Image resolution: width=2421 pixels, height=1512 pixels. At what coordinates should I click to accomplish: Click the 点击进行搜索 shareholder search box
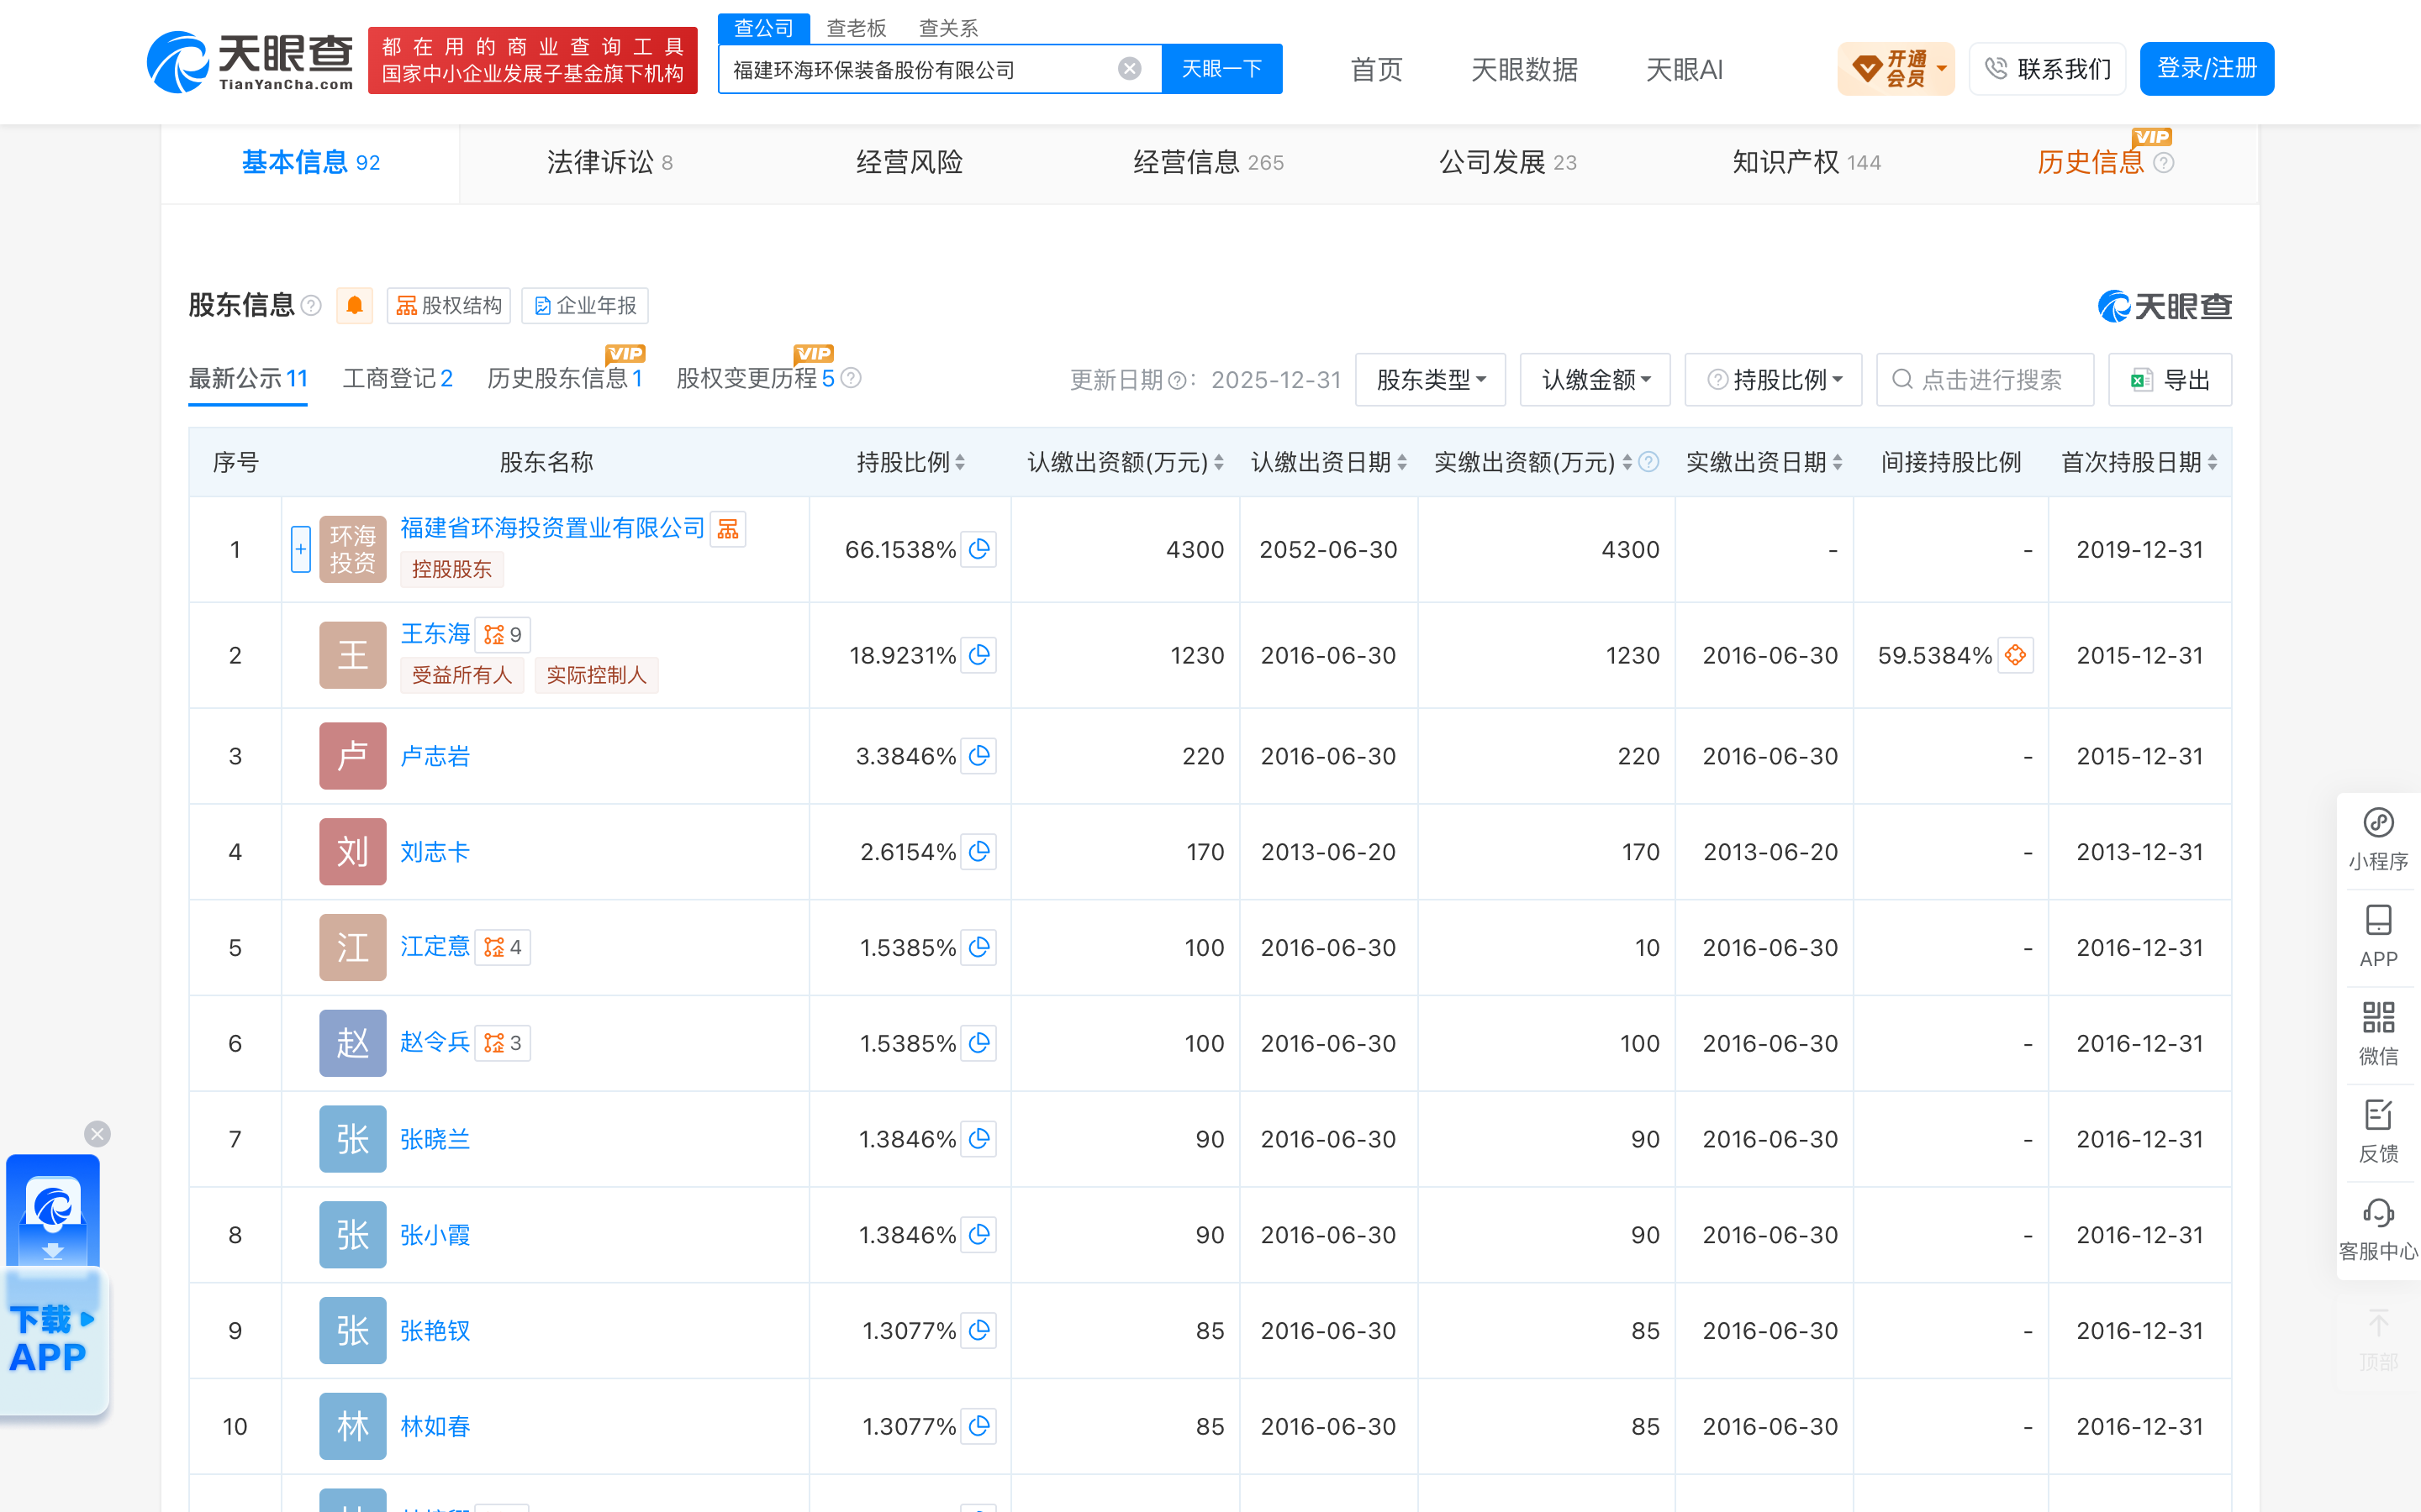pyautogui.click(x=1985, y=380)
